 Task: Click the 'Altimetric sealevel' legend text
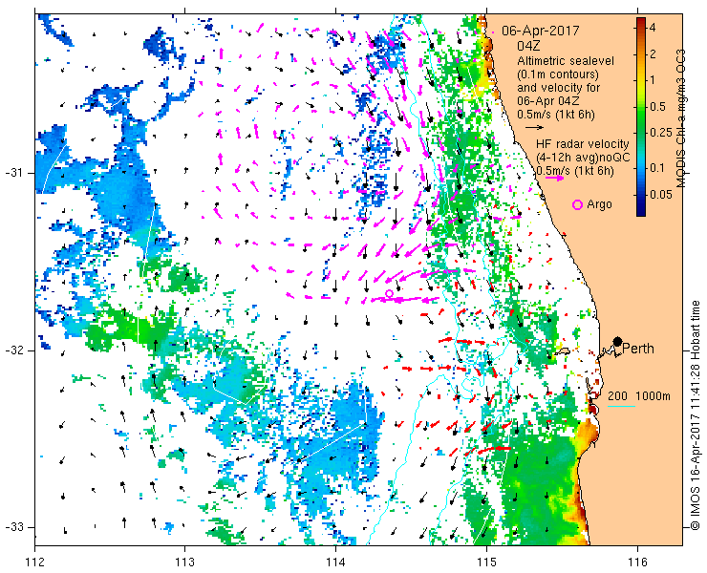[x=566, y=60]
